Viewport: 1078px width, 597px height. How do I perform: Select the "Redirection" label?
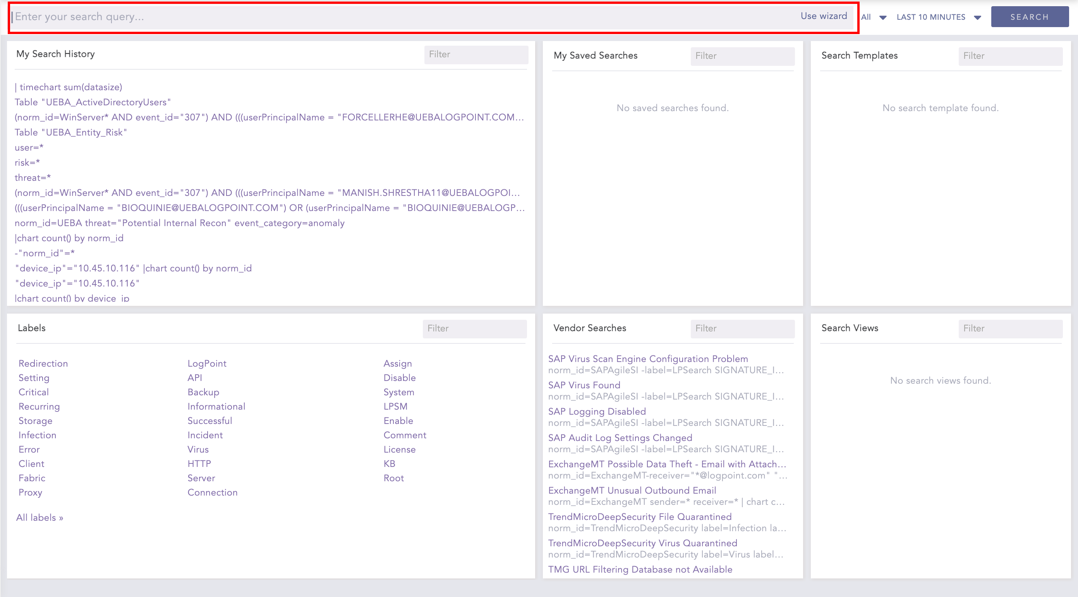click(x=43, y=363)
